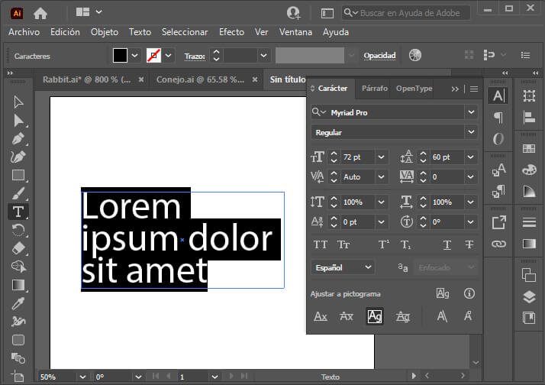The image size is (545, 385).
Task: Pick the Direct Selection arrow tool
Action: tap(18, 121)
